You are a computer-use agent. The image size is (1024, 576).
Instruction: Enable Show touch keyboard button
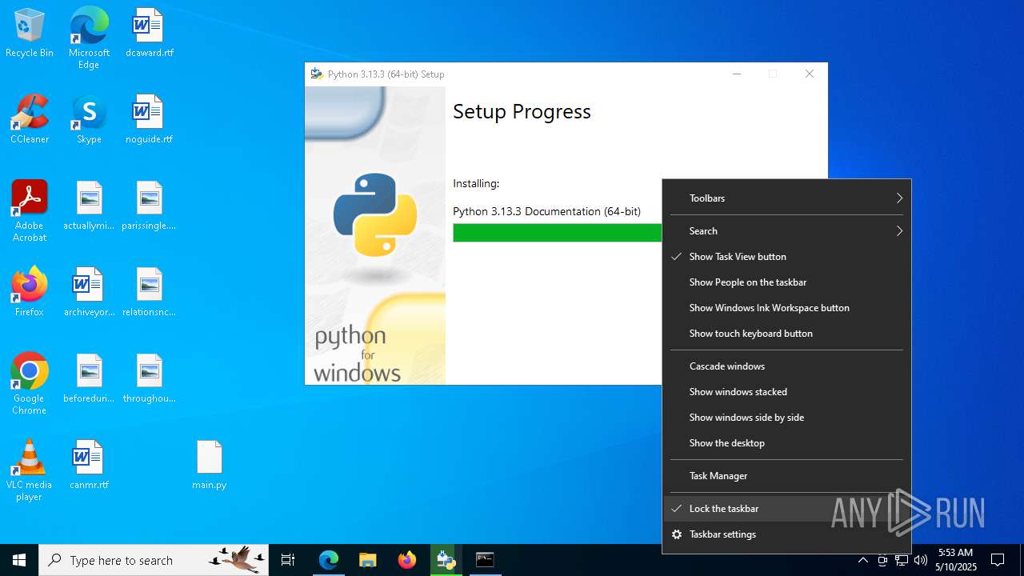click(786, 334)
